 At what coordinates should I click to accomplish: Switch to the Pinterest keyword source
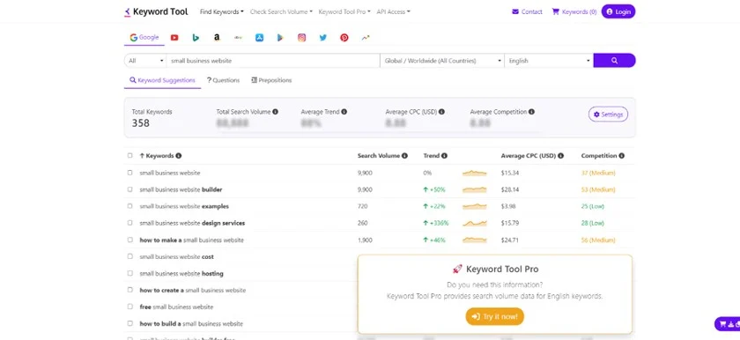click(344, 38)
